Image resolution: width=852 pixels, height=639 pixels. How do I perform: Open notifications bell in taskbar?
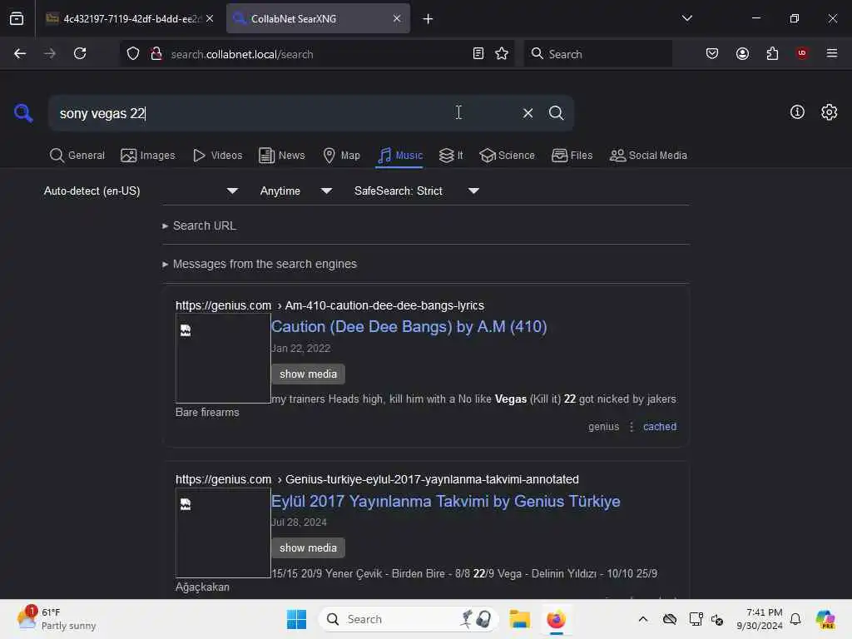(x=795, y=619)
